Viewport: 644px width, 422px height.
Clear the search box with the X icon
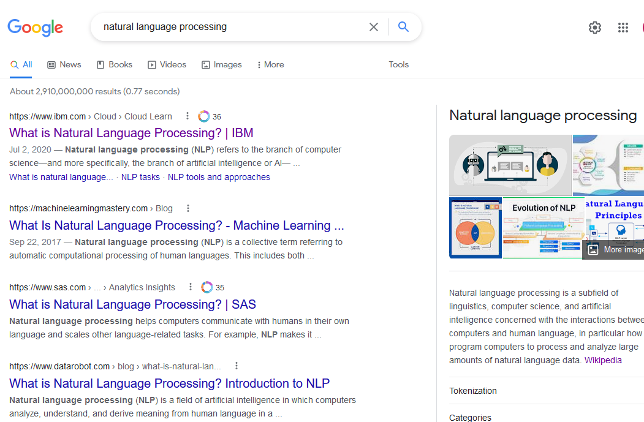[373, 27]
